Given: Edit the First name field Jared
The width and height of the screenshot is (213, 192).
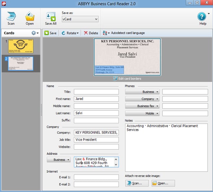Looking at the screenshot, I should [x=96, y=99].
